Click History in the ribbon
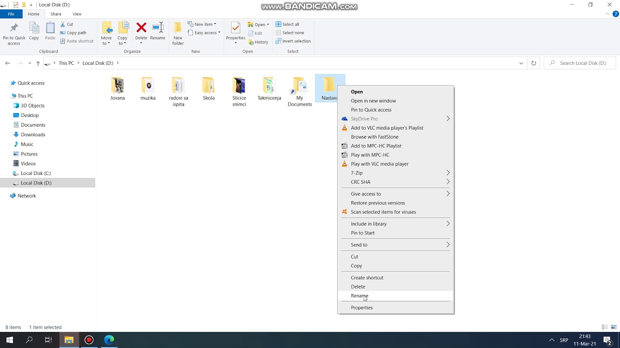The height and width of the screenshot is (348, 620). click(x=258, y=42)
